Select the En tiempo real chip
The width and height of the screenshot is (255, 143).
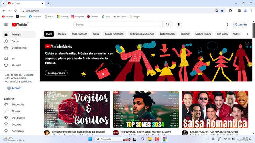click(x=167, y=34)
